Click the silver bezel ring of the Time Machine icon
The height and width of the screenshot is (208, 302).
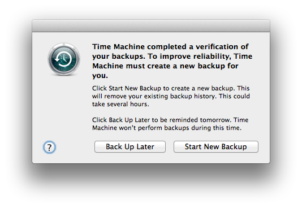[64, 45]
